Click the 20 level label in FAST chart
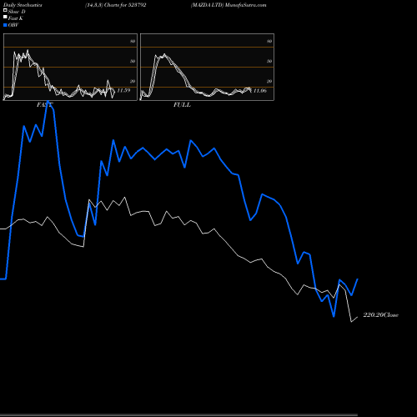Viewport: 417px width, 417px height. [133, 81]
